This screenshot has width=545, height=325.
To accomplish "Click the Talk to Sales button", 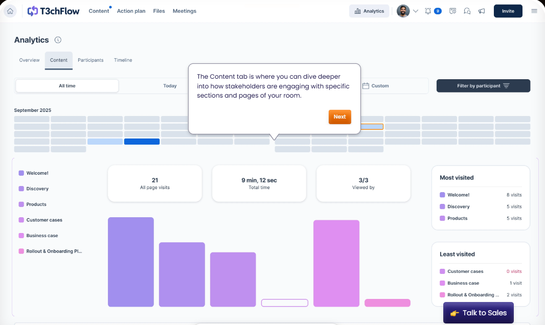I will pyautogui.click(x=478, y=313).
